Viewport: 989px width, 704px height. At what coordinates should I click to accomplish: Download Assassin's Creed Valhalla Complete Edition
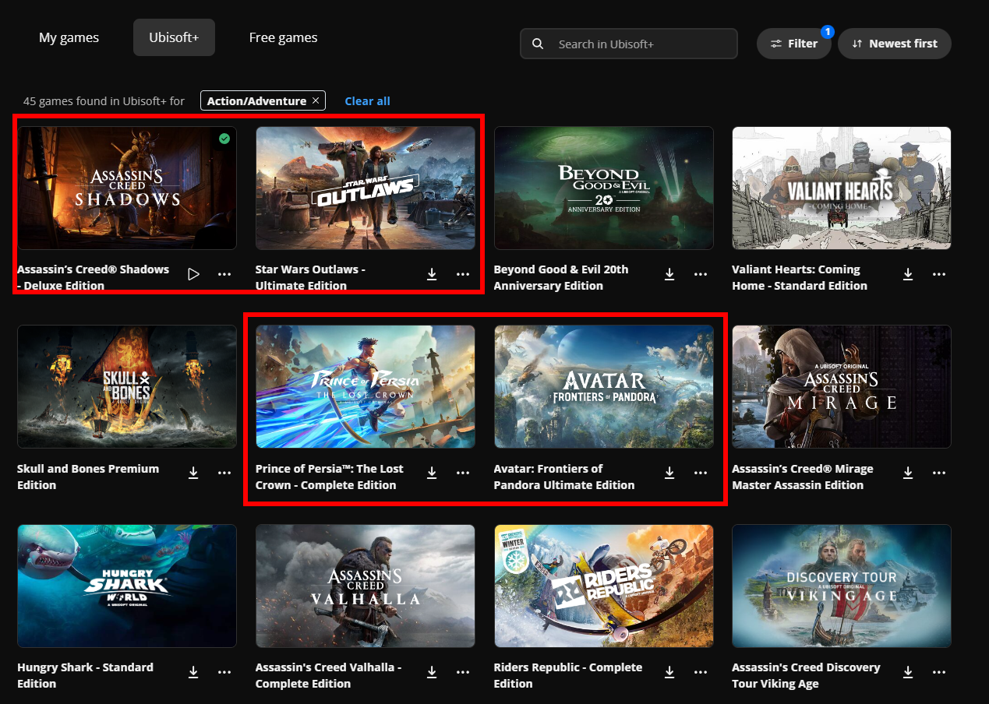point(432,672)
